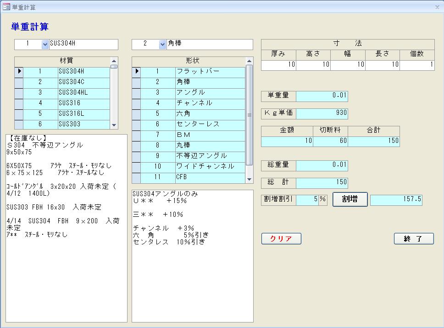Select 丸棒 in the shape list

pyautogui.click(x=210, y=145)
